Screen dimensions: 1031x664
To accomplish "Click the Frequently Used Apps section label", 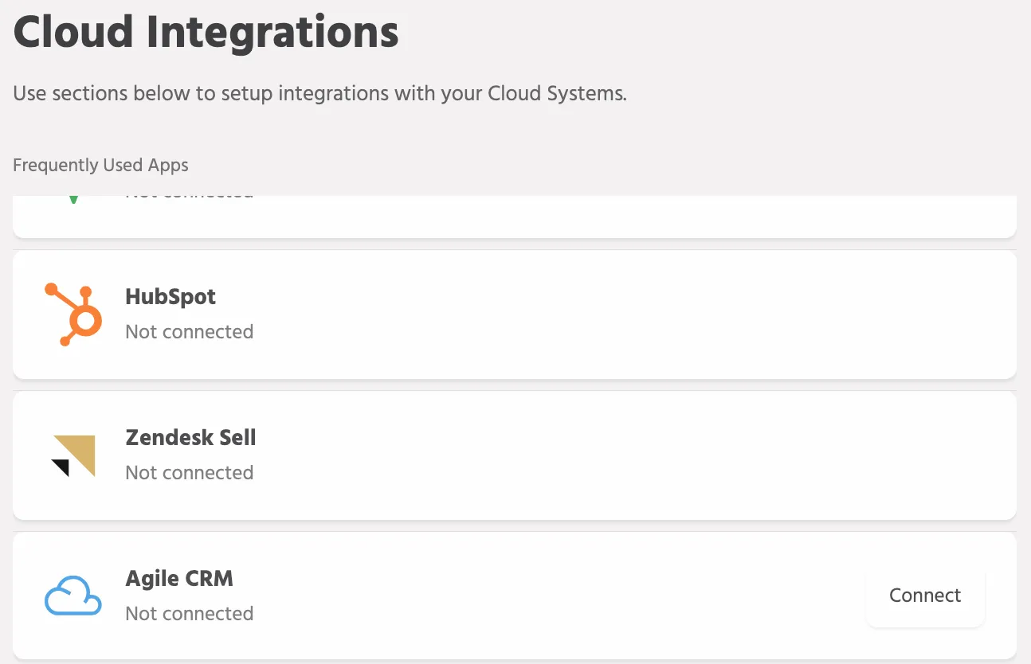I will pyautogui.click(x=101, y=166).
